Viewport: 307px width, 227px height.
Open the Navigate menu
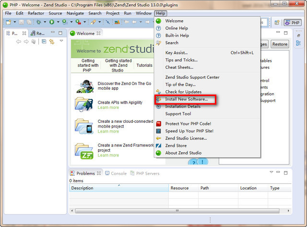tap(75, 13)
